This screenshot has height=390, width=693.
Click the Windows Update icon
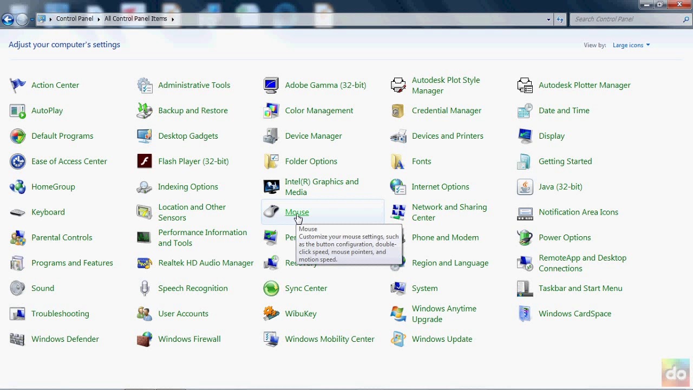coord(398,339)
